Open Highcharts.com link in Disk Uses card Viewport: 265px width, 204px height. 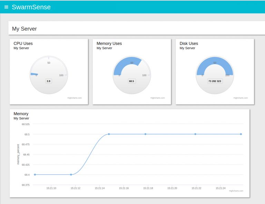(x=241, y=98)
